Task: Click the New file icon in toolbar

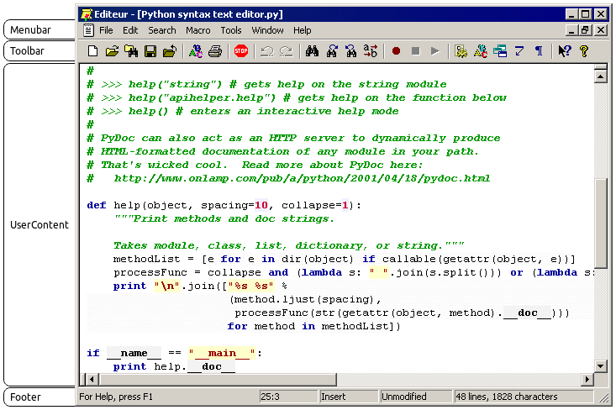Action: click(x=93, y=51)
